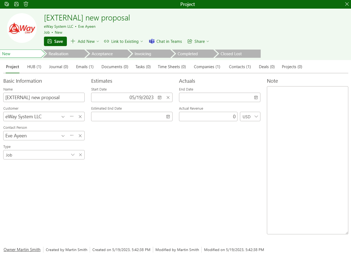
Task: Switch to the HUB (1) tab
Action: coord(34,67)
